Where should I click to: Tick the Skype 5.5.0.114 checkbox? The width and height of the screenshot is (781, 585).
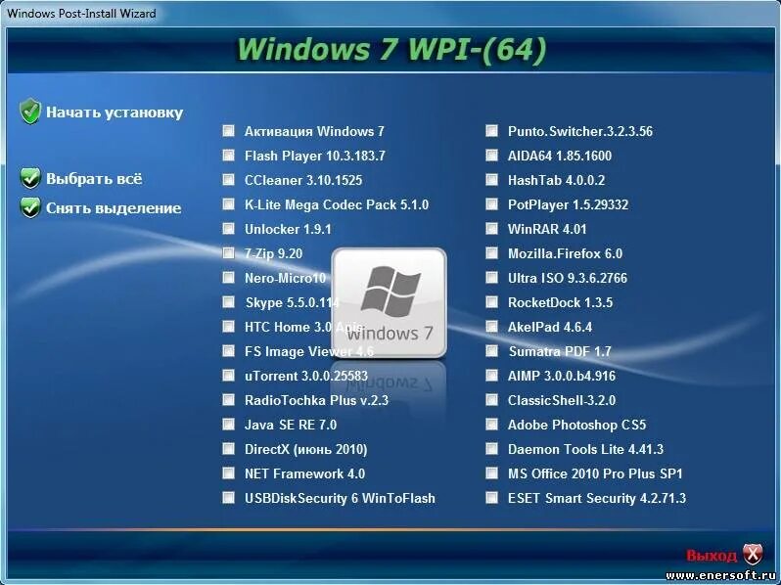[x=229, y=302]
